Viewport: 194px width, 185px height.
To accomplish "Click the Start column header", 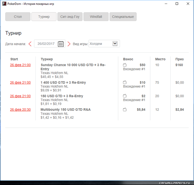I will [14, 59].
